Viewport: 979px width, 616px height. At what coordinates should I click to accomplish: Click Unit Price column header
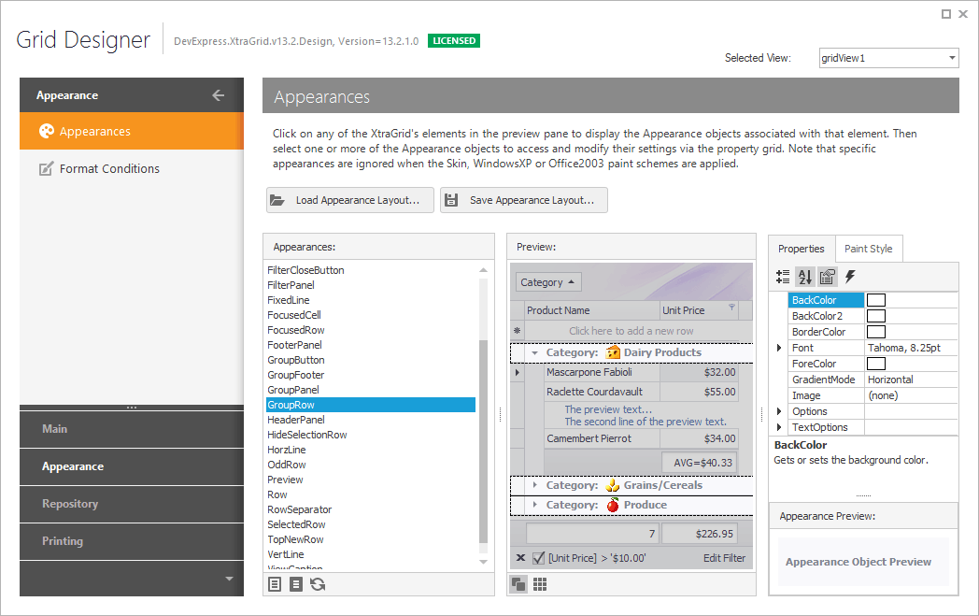pos(700,310)
